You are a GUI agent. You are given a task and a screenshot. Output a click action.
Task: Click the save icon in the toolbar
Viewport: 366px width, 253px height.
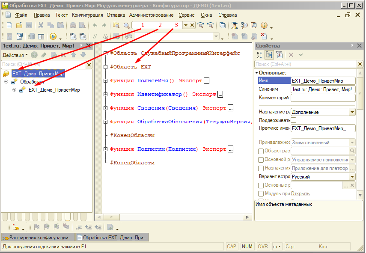pyautogui.click(x=28, y=25)
